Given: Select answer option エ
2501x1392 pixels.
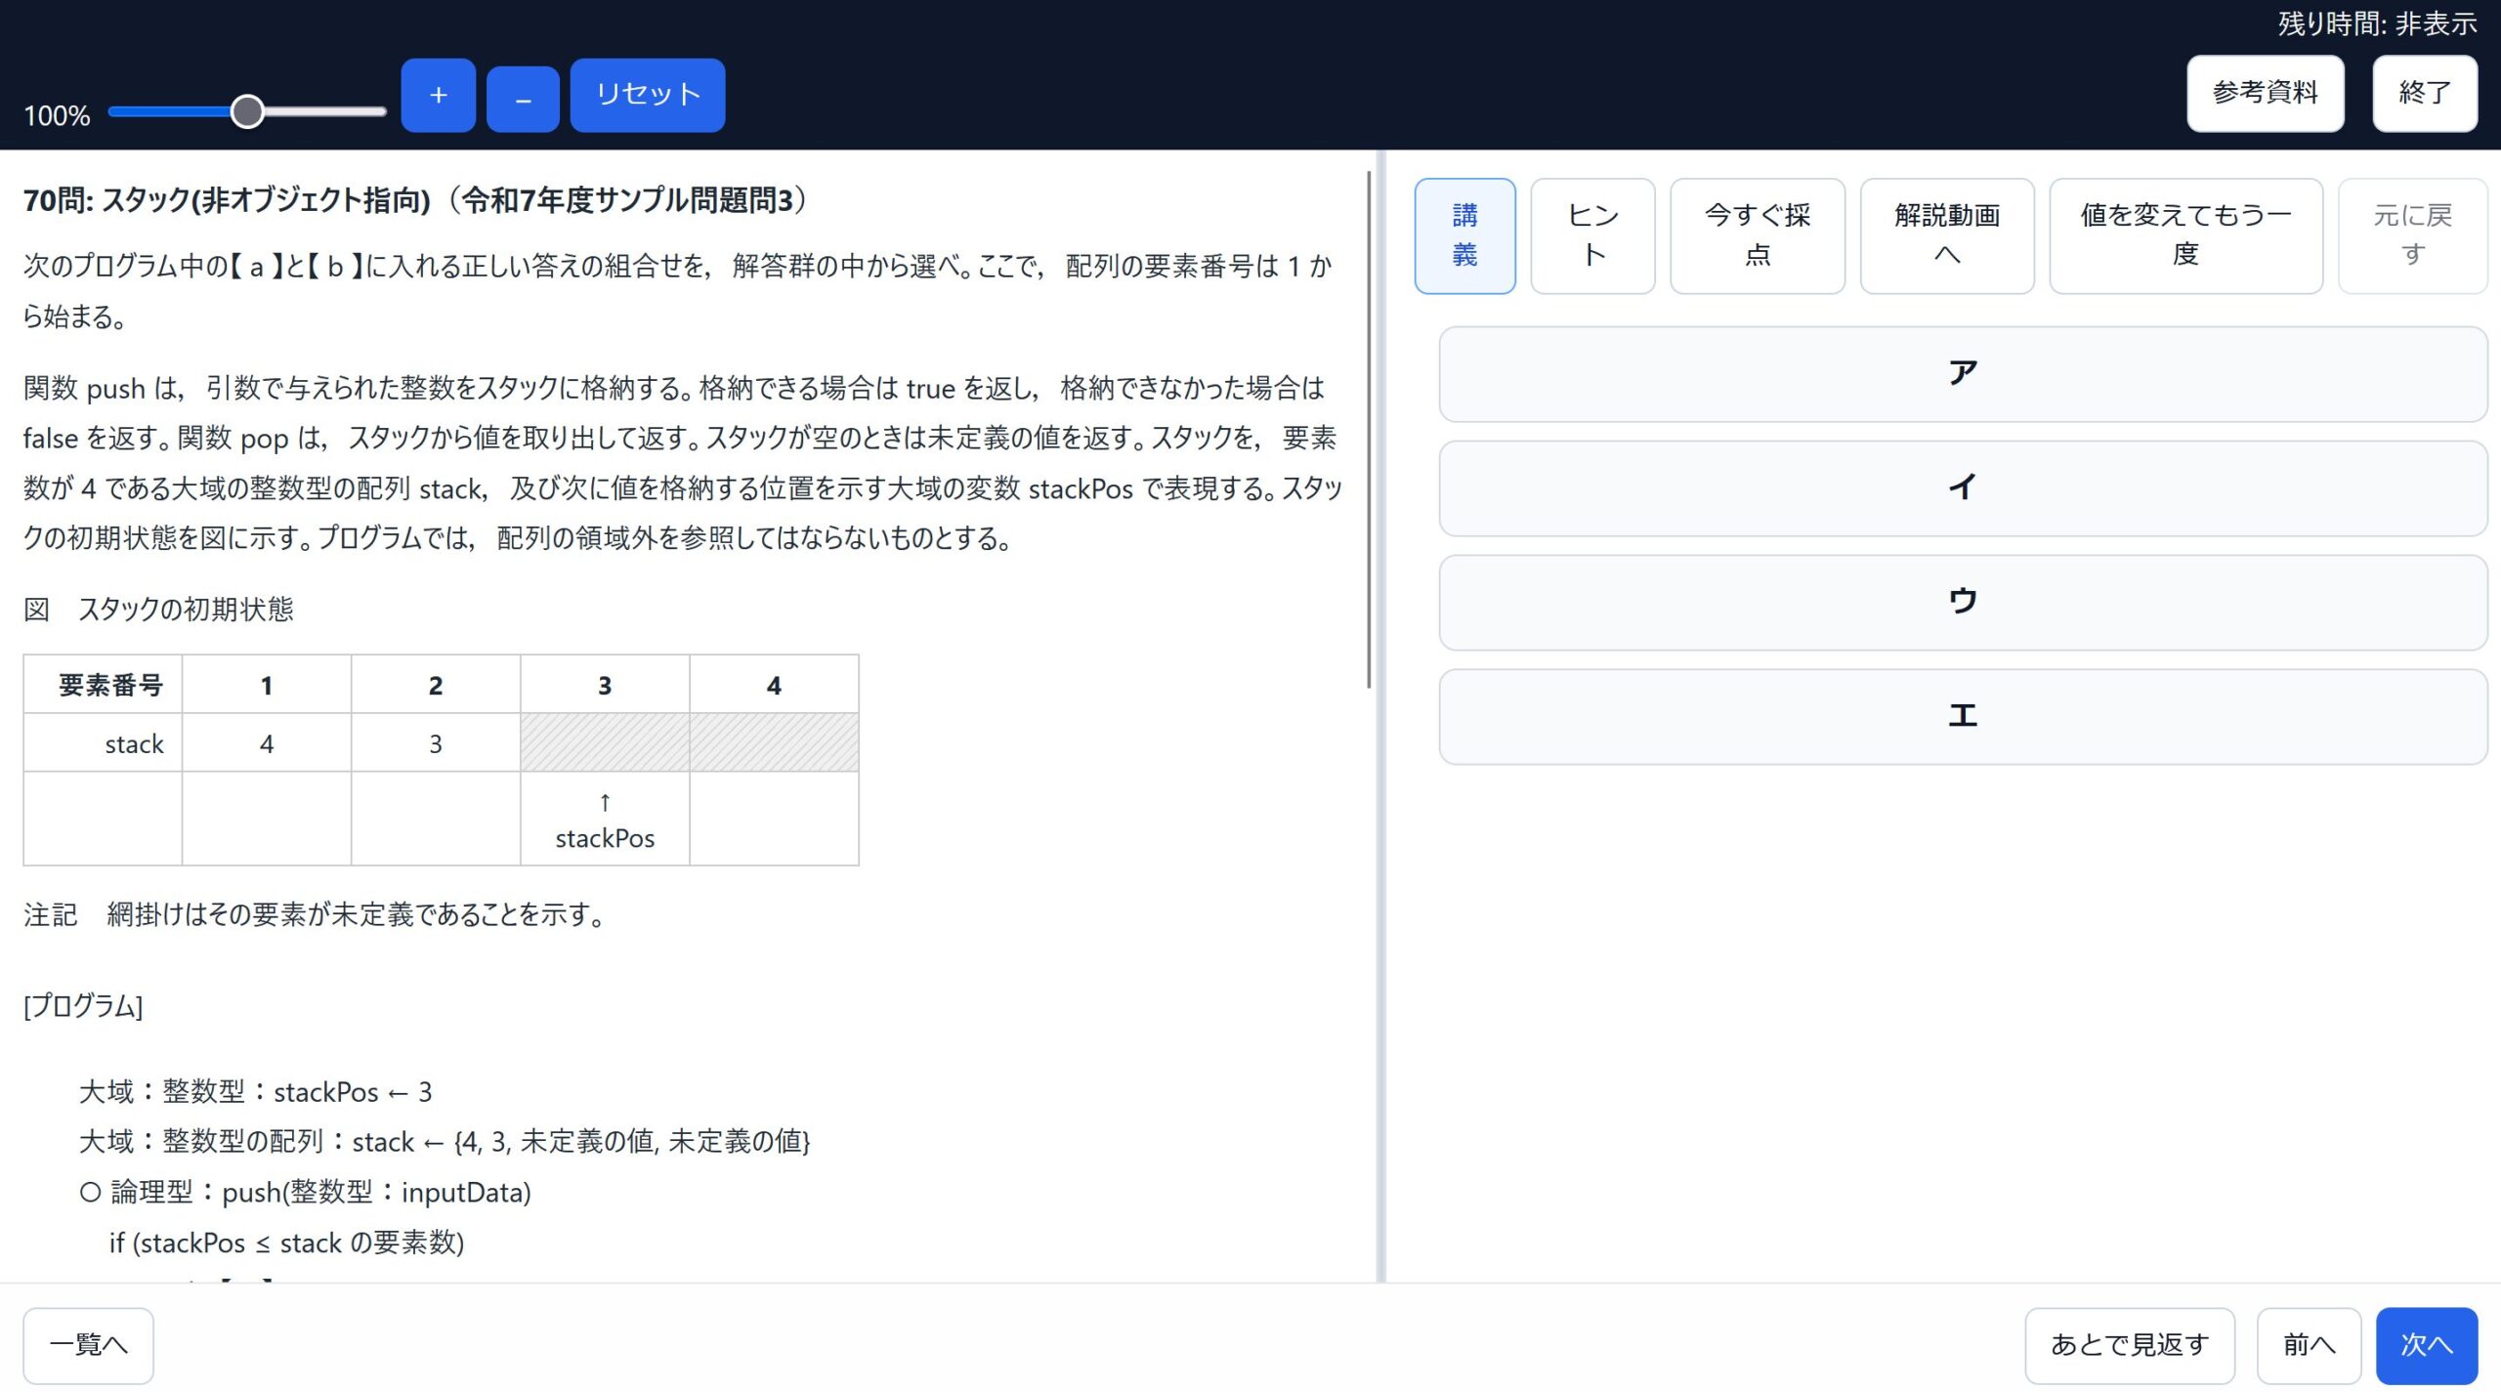Looking at the screenshot, I should (1963, 717).
